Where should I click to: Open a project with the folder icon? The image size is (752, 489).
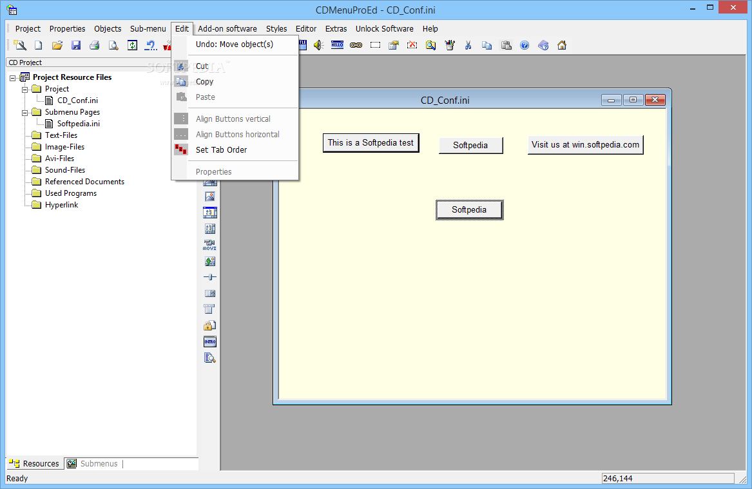(57, 45)
